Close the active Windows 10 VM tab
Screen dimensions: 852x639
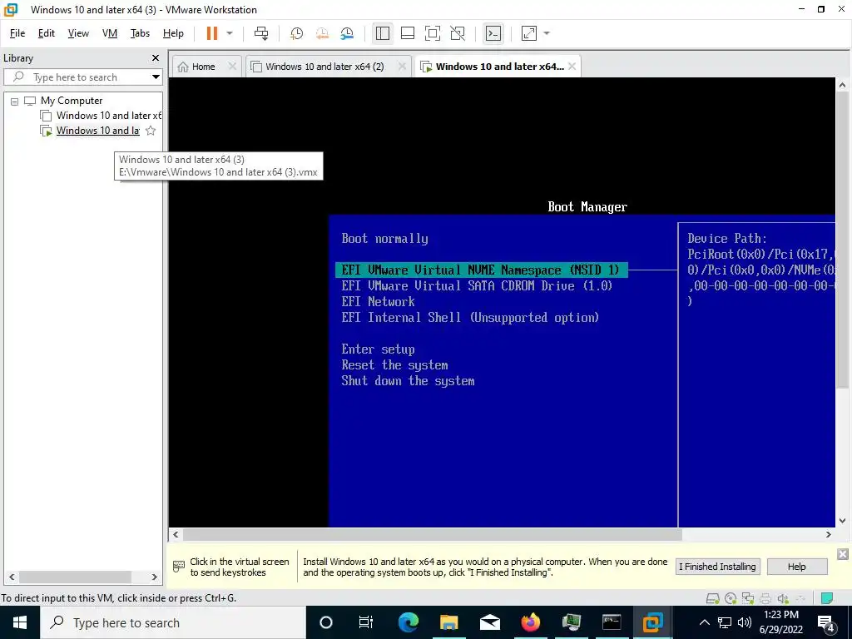(x=572, y=67)
